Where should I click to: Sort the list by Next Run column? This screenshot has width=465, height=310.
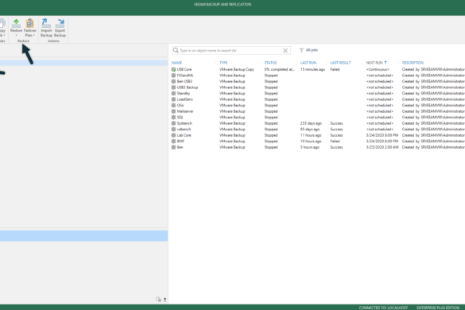374,63
